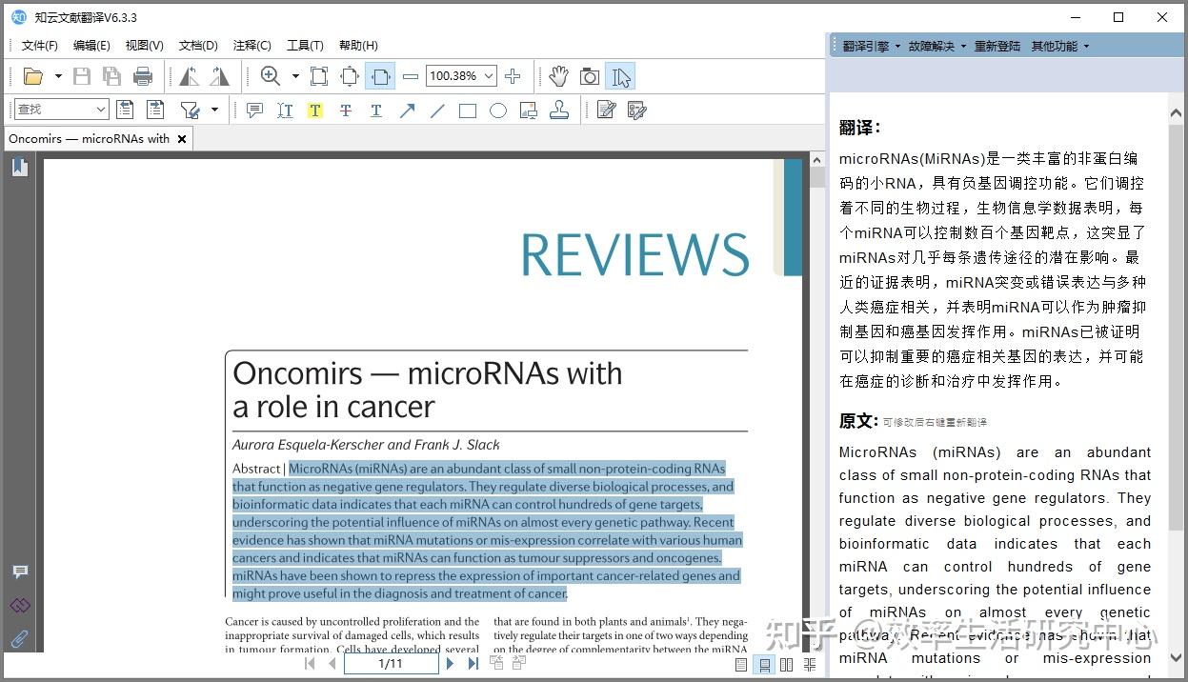
Task: Open the 文档(D) menu
Action: [x=198, y=45]
